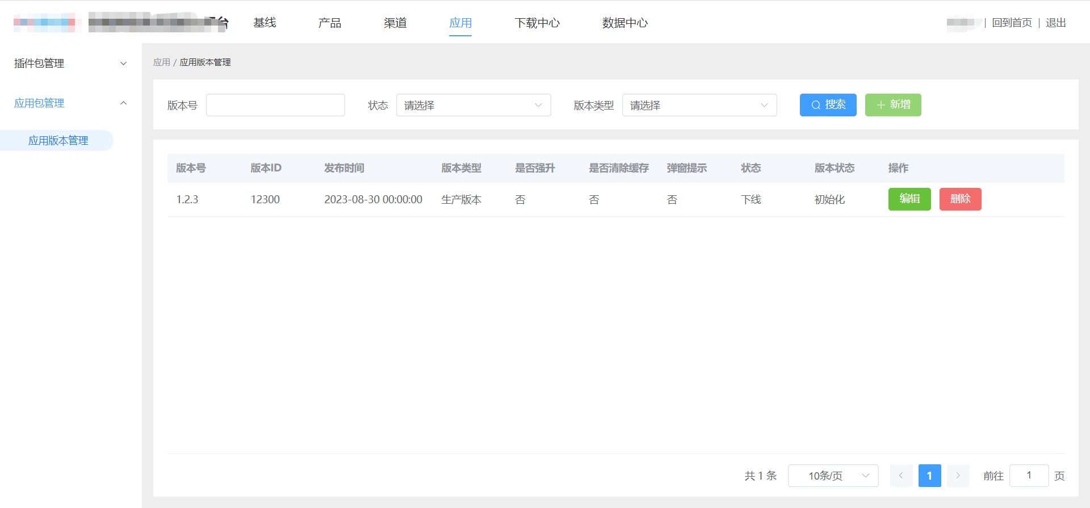Click the green 新增 button

coord(893,105)
